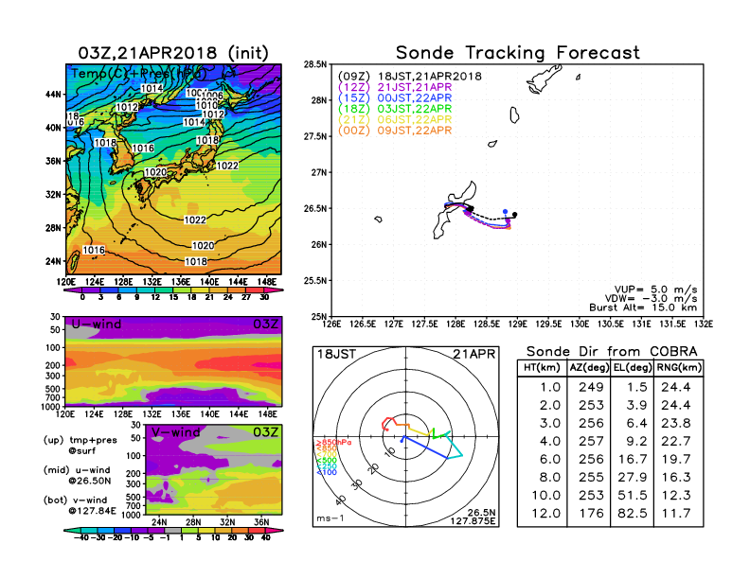Screen dimensions: 750x579
Task: Click the "VUP= 5.0 m/s" parameter text
Action: tap(655, 289)
